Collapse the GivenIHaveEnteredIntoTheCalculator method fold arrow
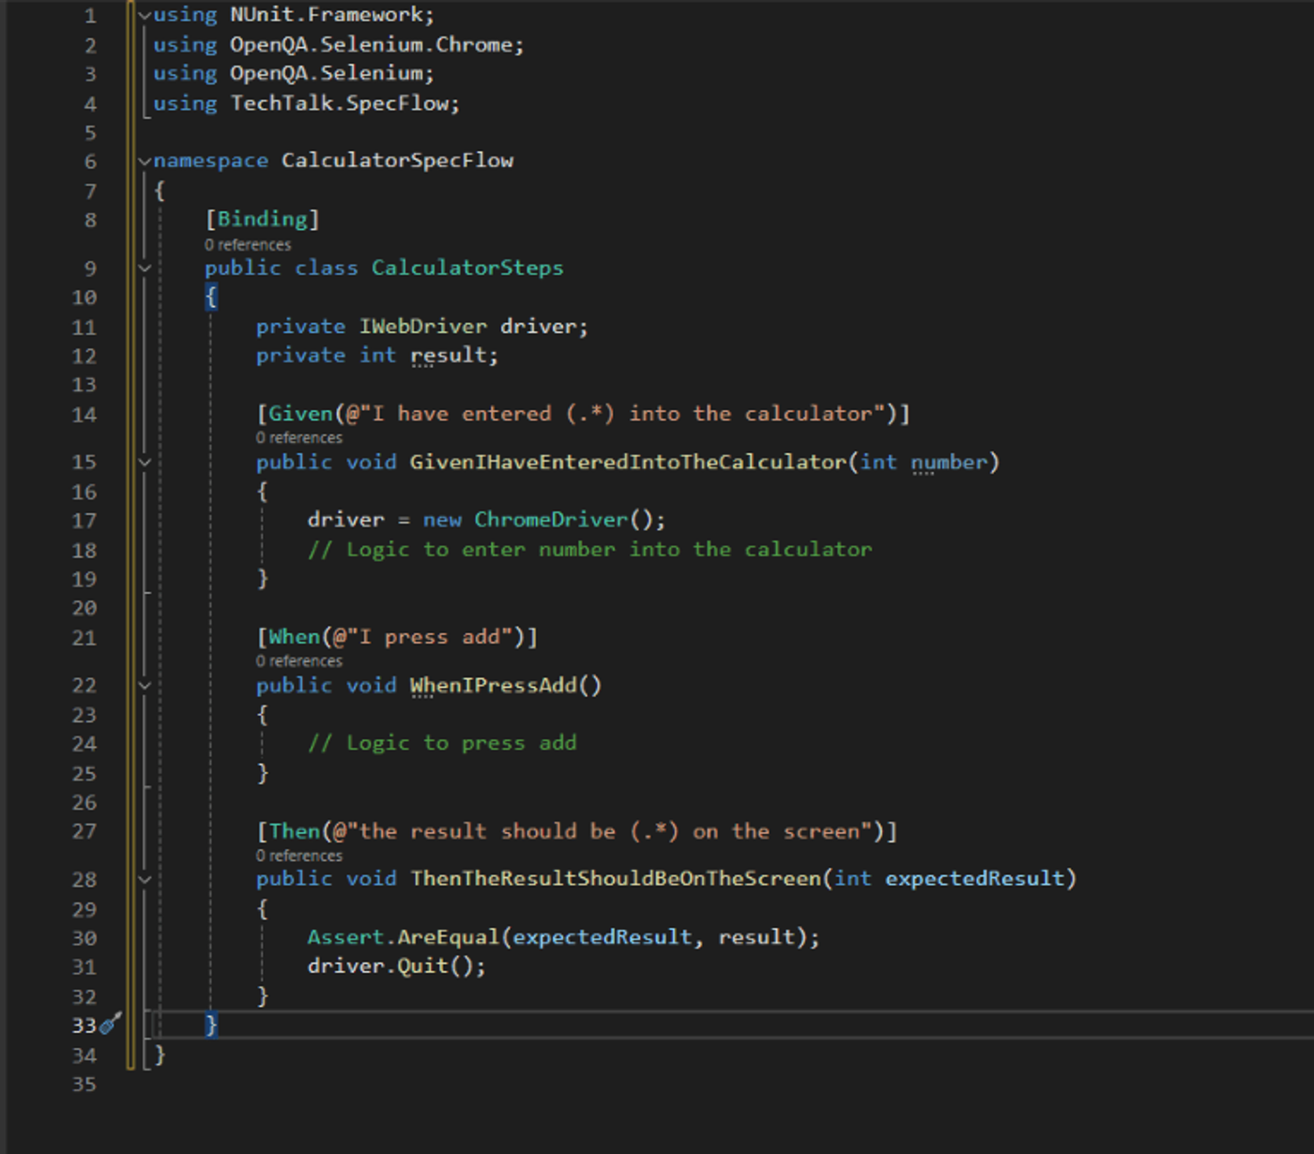The width and height of the screenshot is (1314, 1154). [145, 462]
